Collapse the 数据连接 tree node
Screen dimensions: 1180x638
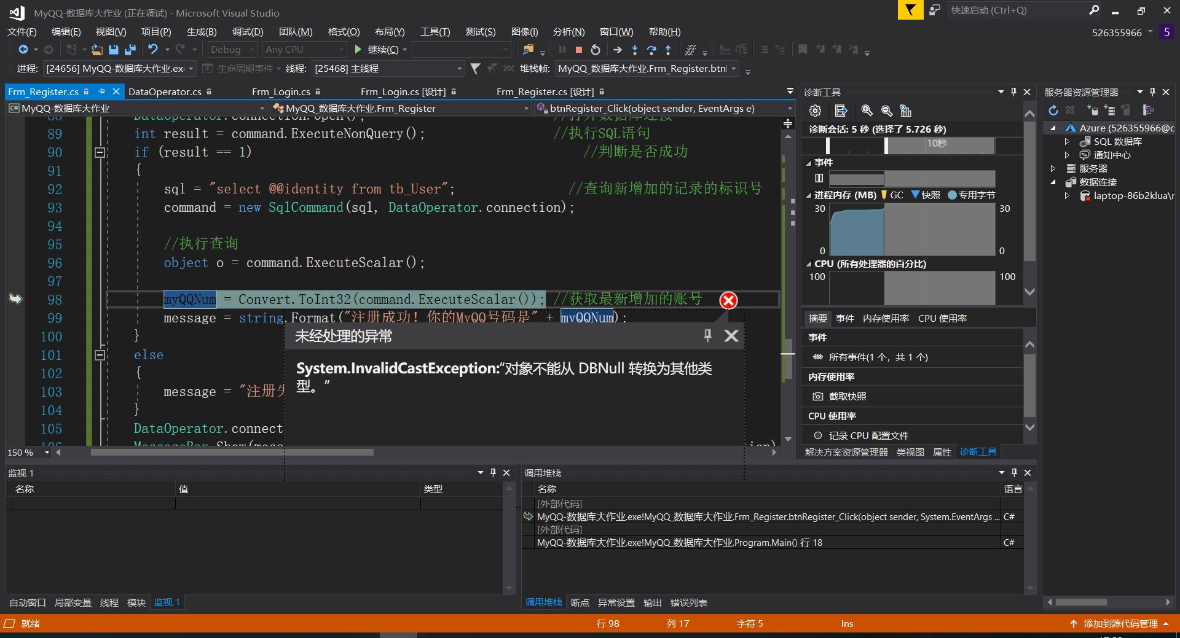(1053, 182)
